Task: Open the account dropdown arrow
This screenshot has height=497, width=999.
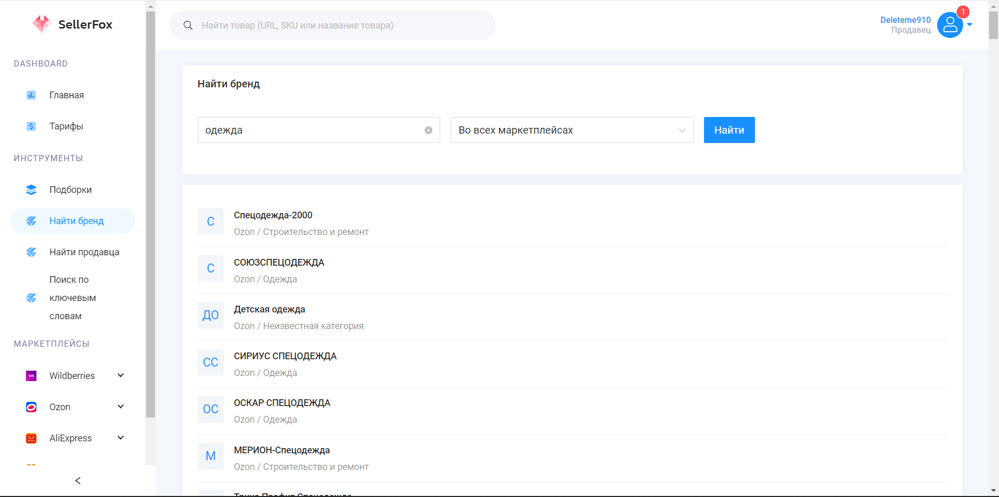Action: tap(969, 24)
